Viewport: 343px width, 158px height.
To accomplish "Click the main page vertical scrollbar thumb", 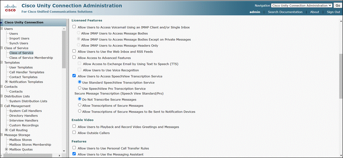I will coord(341,76).
